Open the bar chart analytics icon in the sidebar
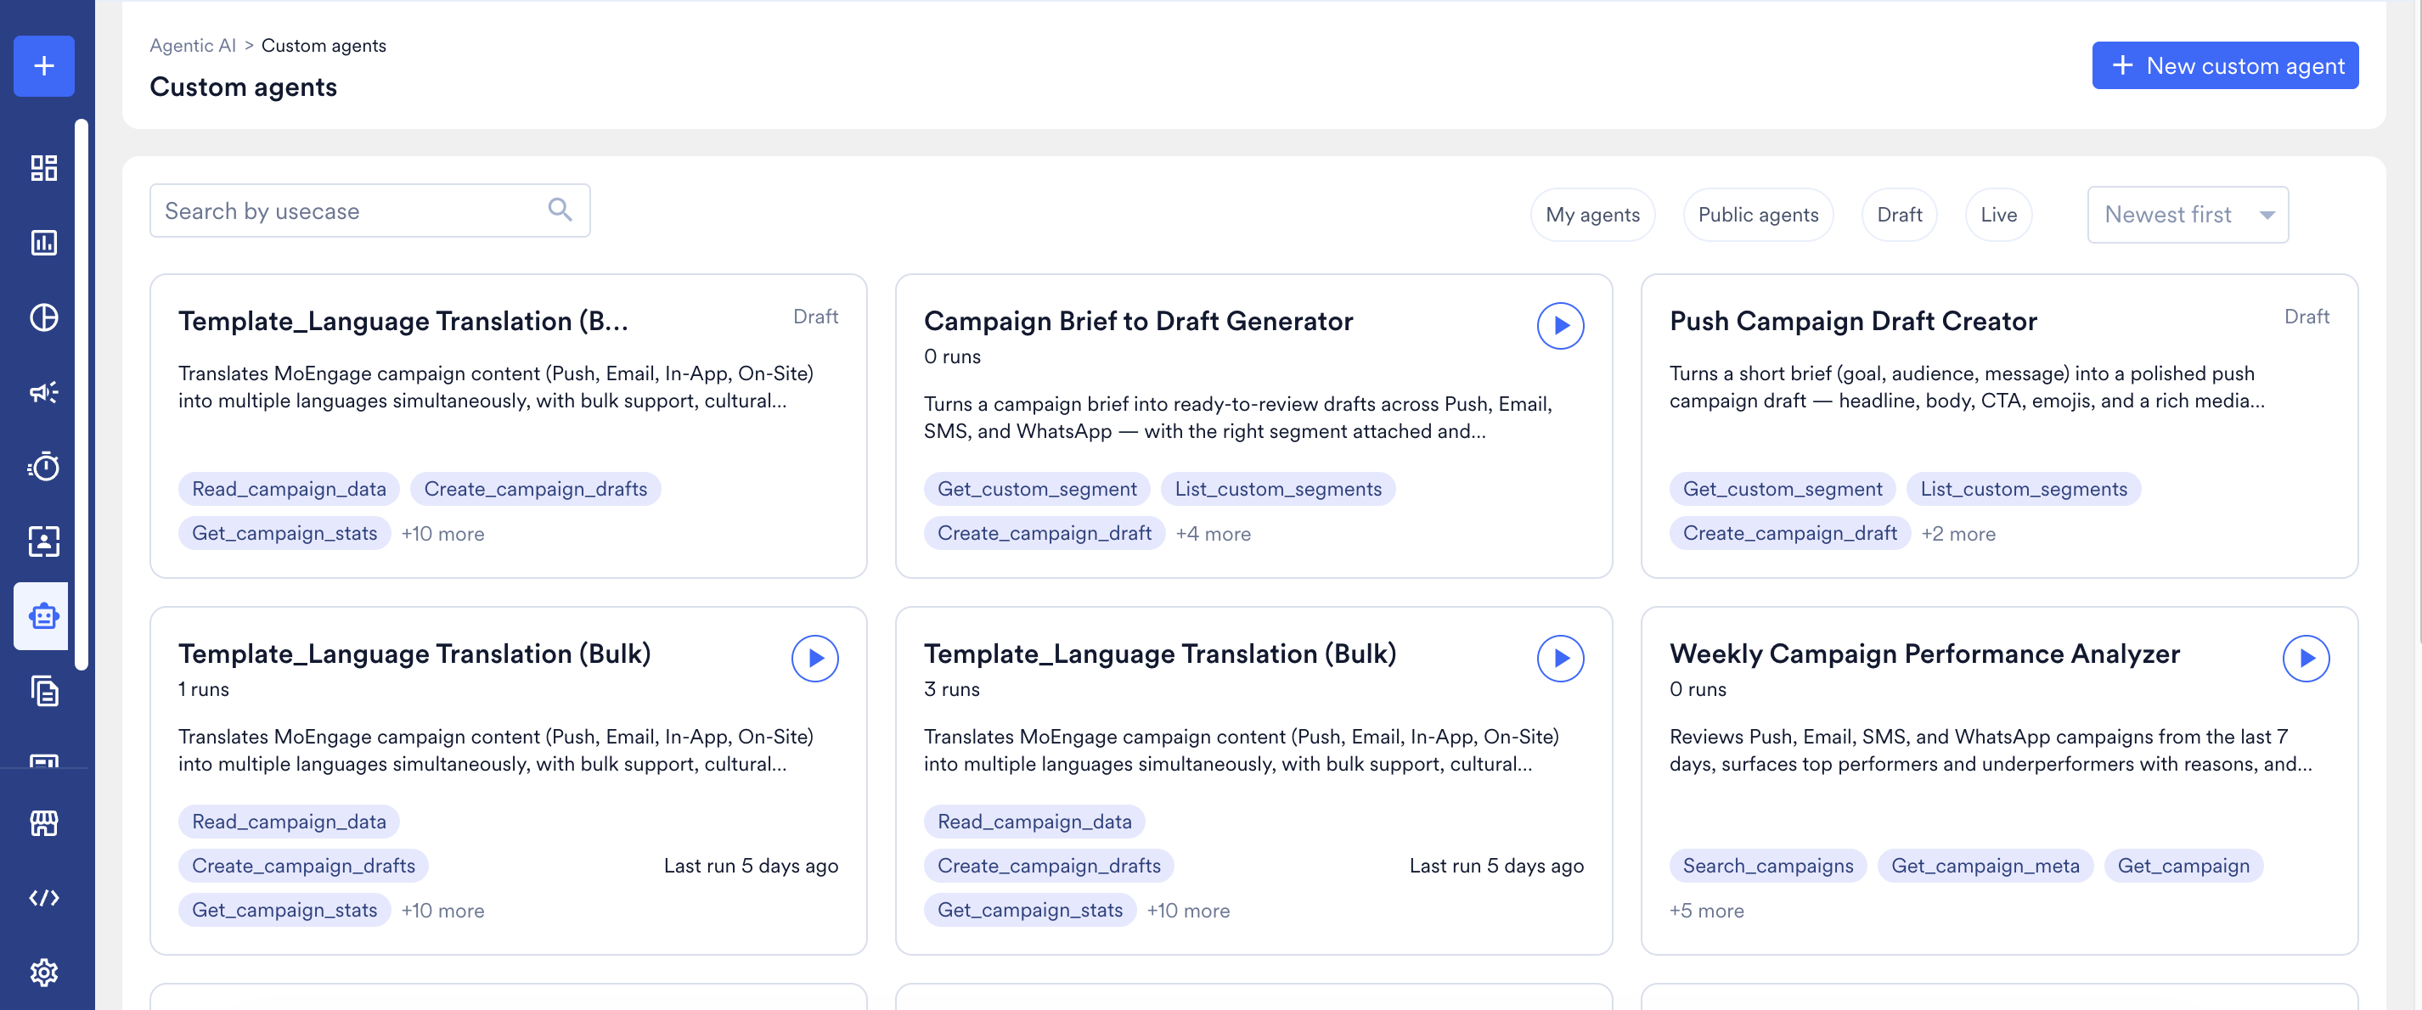Viewport: 2422px width, 1010px height. tap(43, 244)
